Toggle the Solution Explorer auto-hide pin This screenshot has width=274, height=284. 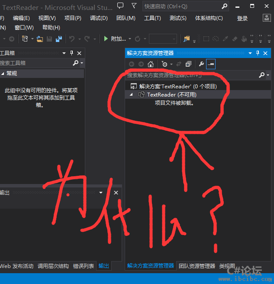click(258, 53)
